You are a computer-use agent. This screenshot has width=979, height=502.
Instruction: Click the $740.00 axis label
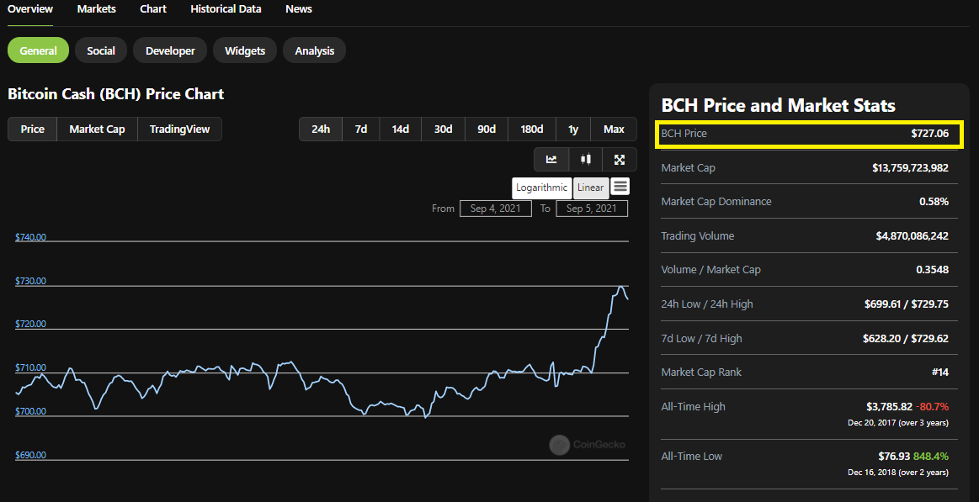pos(30,238)
